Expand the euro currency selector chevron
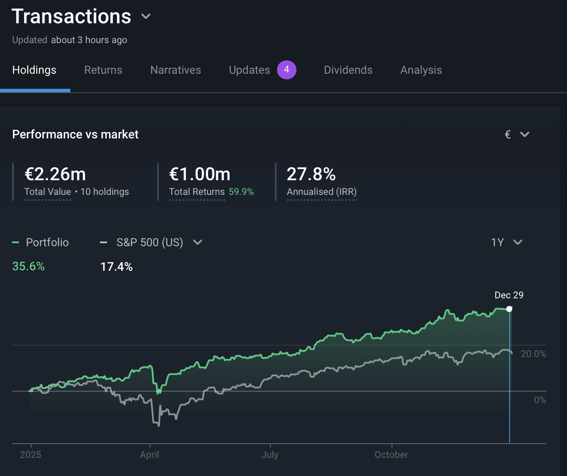The height and width of the screenshot is (476, 567). pos(525,135)
